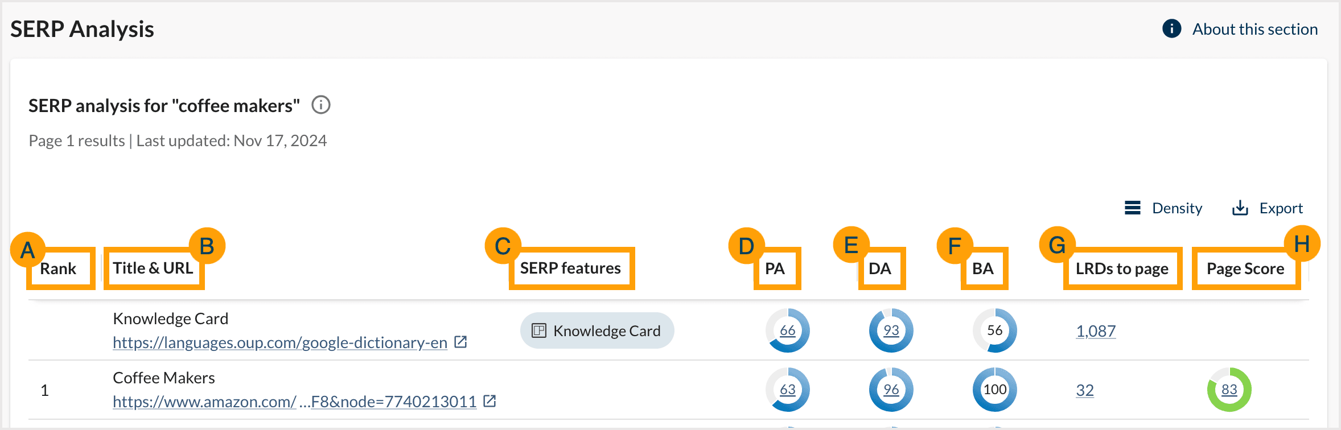
Task: Sort the table by the DA column
Action: pyautogui.click(x=881, y=268)
